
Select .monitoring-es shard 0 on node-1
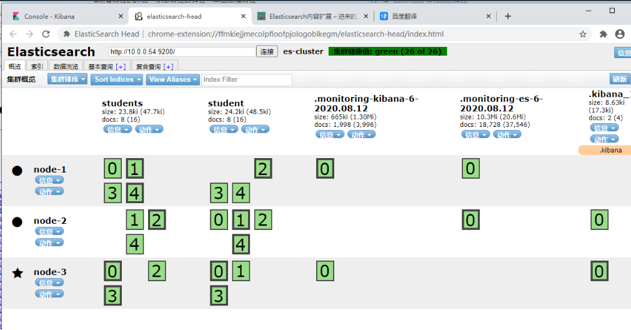[x=471, y=169]
